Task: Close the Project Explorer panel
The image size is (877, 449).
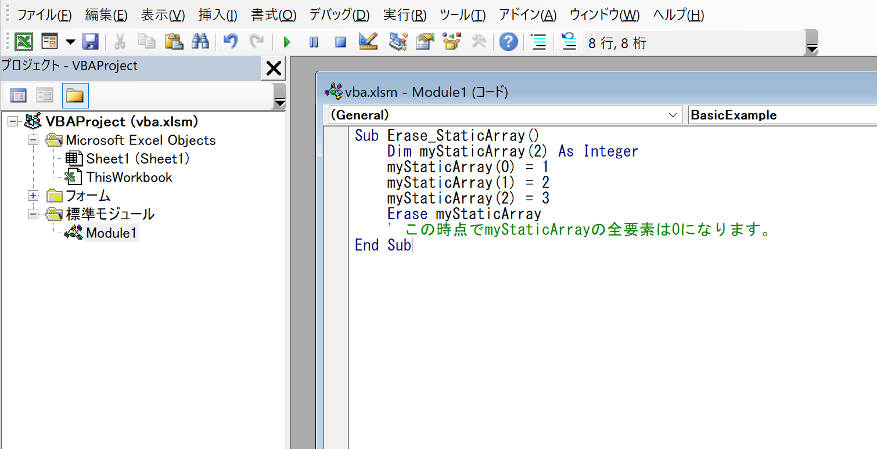Action: (273, 68)
